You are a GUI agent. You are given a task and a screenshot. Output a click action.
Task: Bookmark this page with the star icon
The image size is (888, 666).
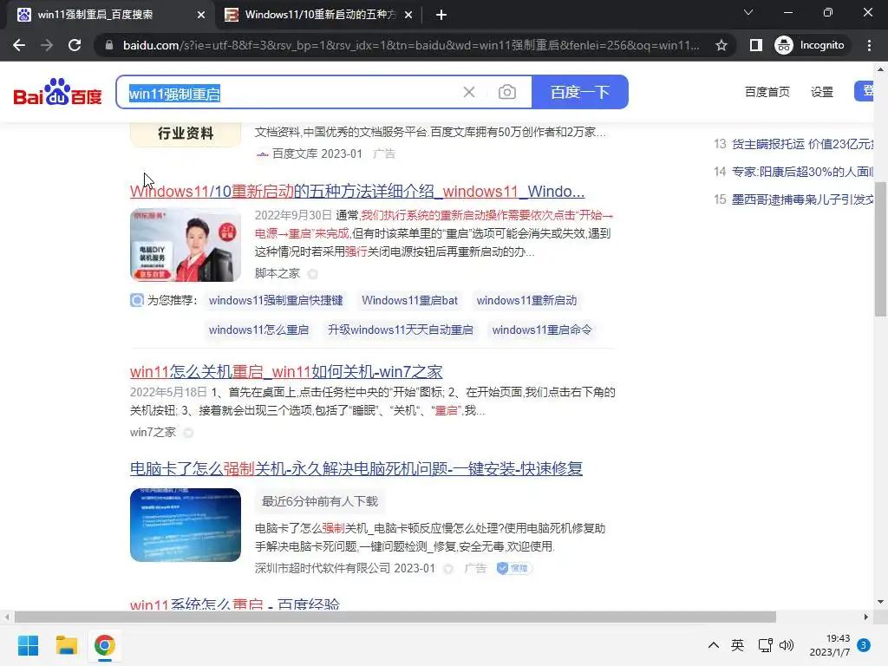pos(721,45)
